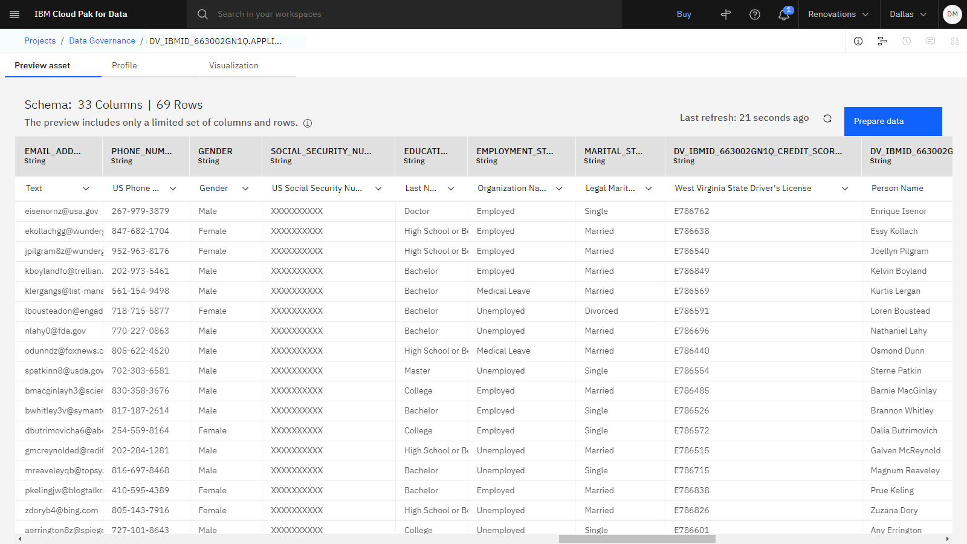
Task: Switch to the Visualization tab
Action: 247,65
